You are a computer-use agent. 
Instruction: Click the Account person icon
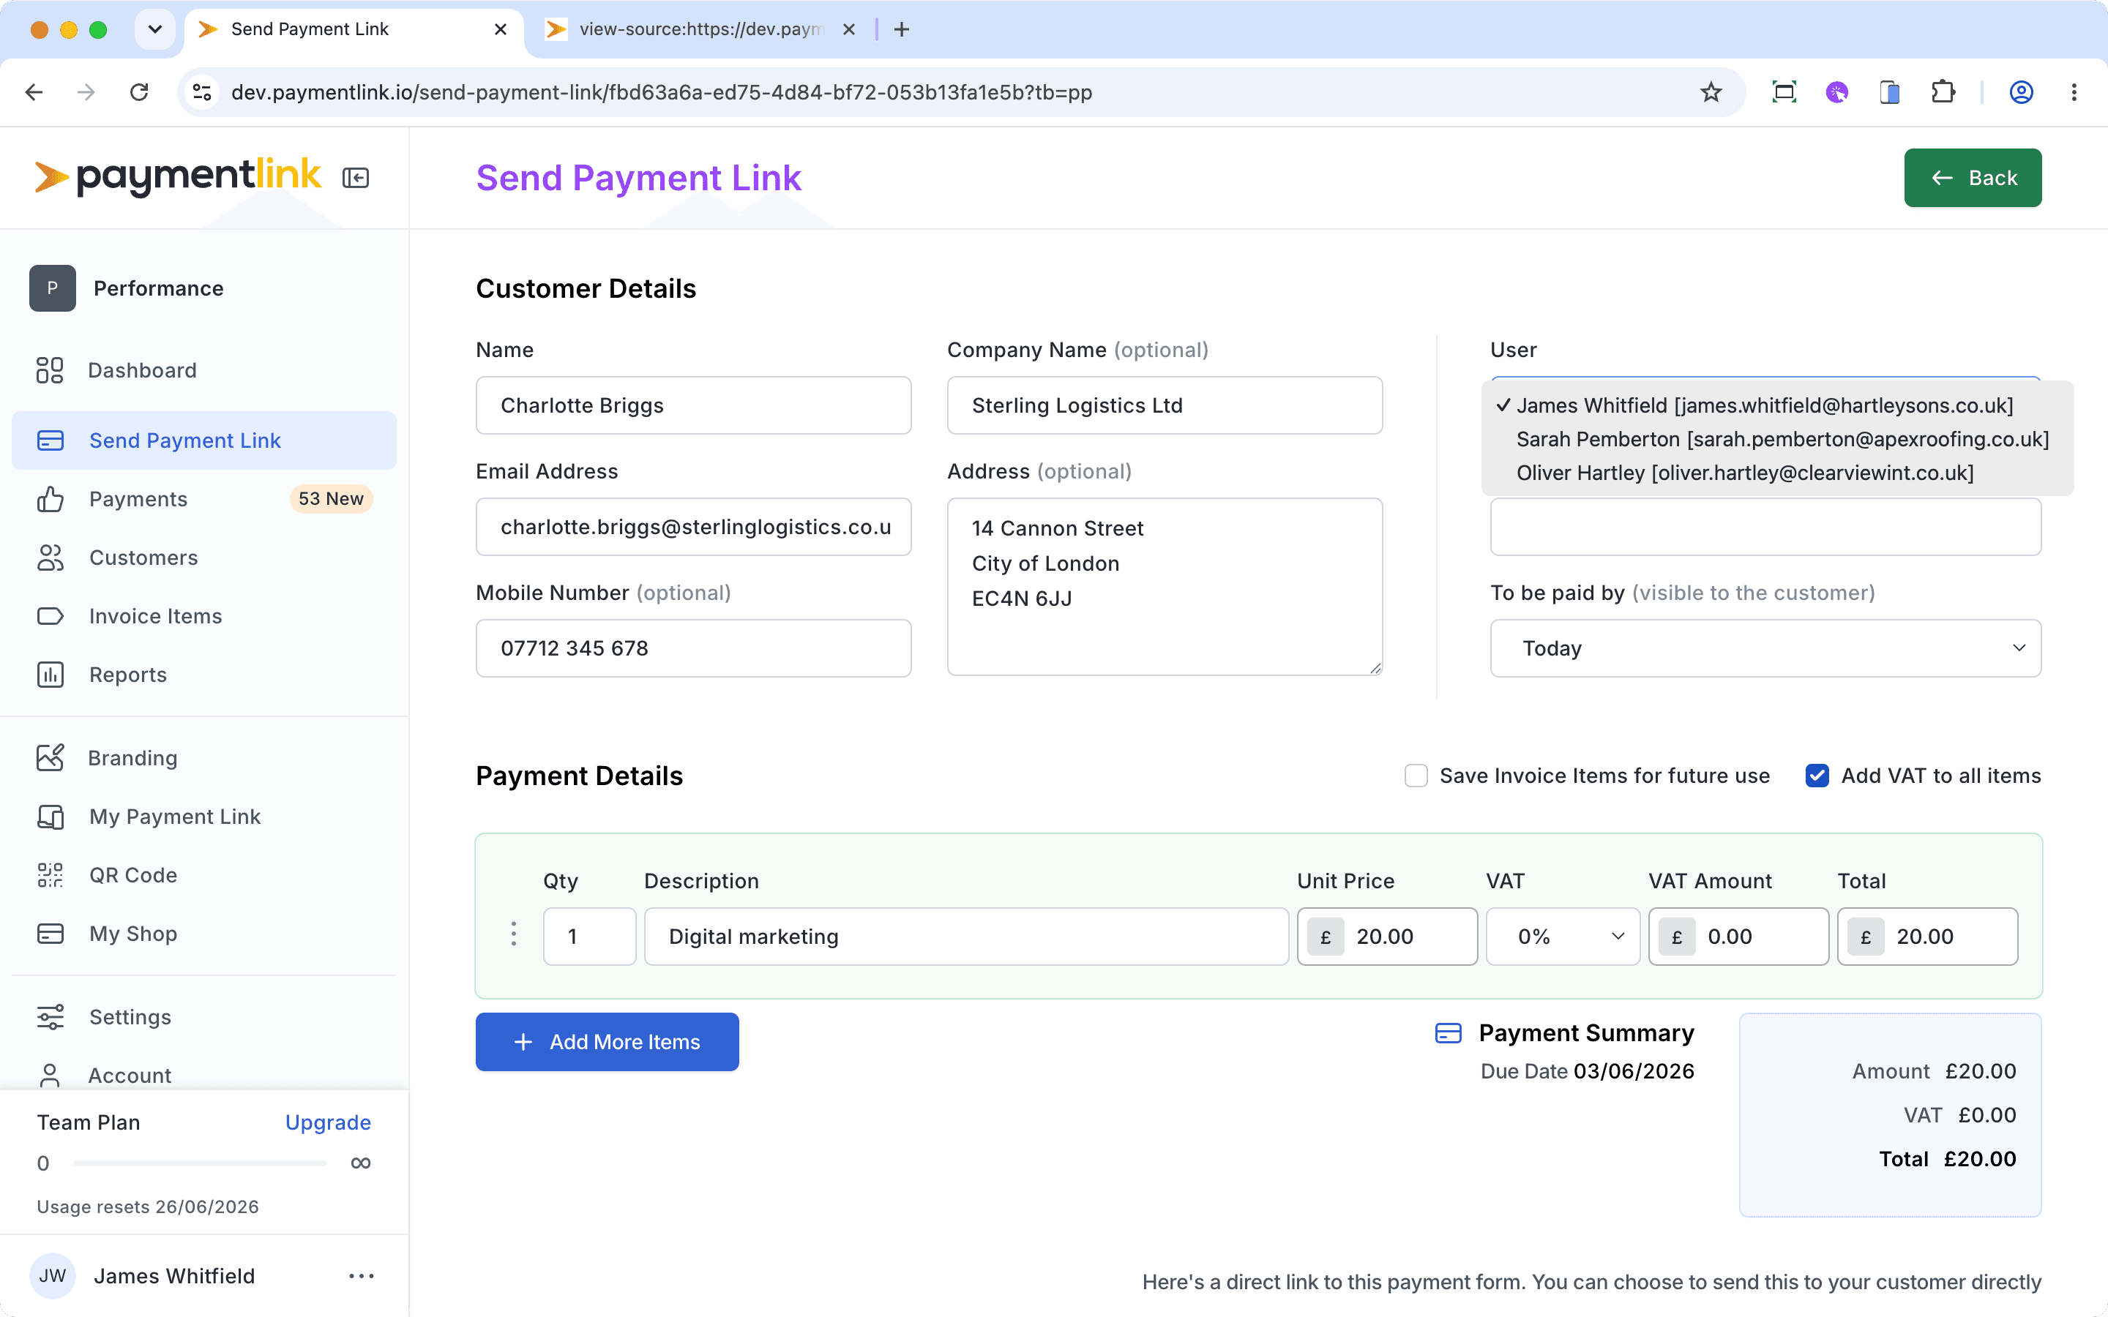point(50,1075)
